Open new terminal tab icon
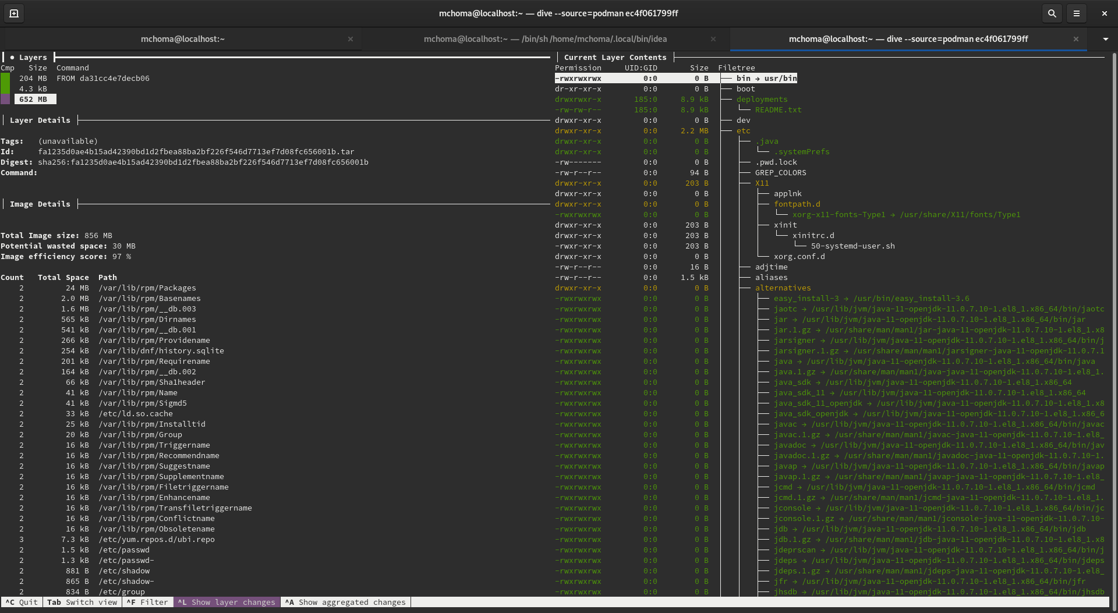 (x=14, y=13)
